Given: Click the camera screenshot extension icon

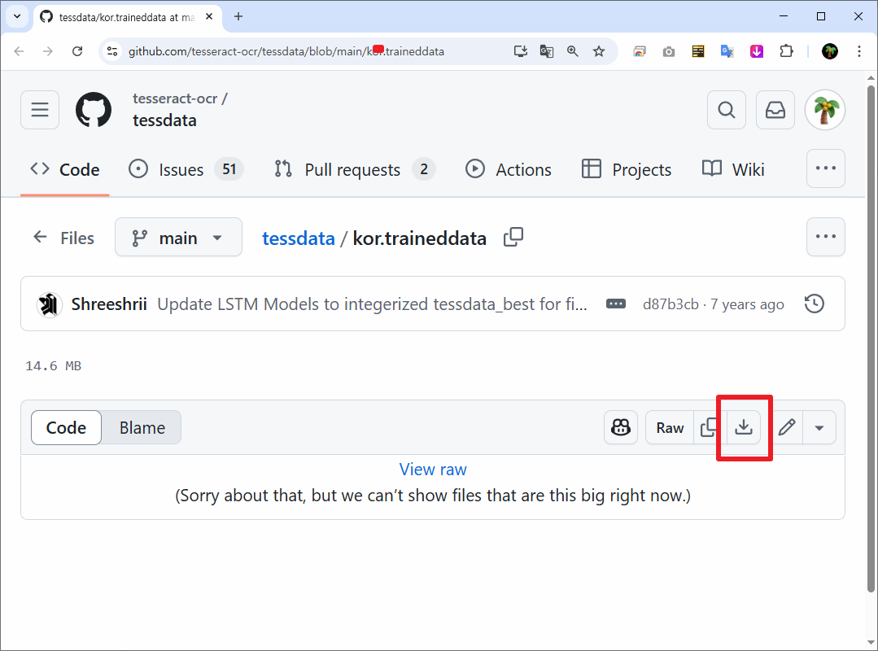Looking at the screenshot, I should (x=669, y=52).
